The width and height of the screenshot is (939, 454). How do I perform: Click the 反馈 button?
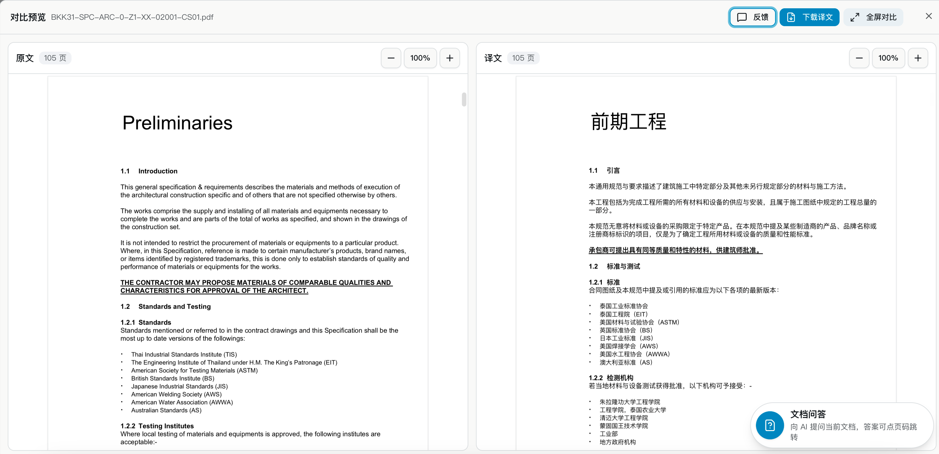[x=752, y=17]
